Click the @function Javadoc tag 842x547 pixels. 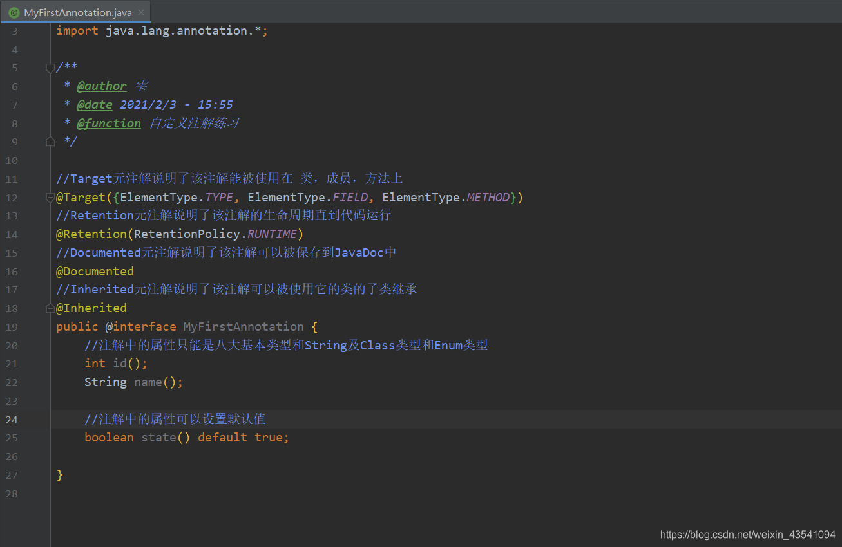(x=109, y=124)
